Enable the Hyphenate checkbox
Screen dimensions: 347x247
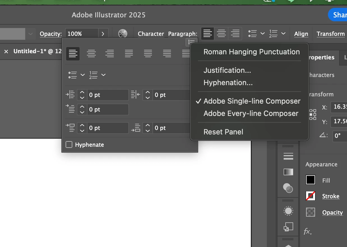(x=69, y=145)
